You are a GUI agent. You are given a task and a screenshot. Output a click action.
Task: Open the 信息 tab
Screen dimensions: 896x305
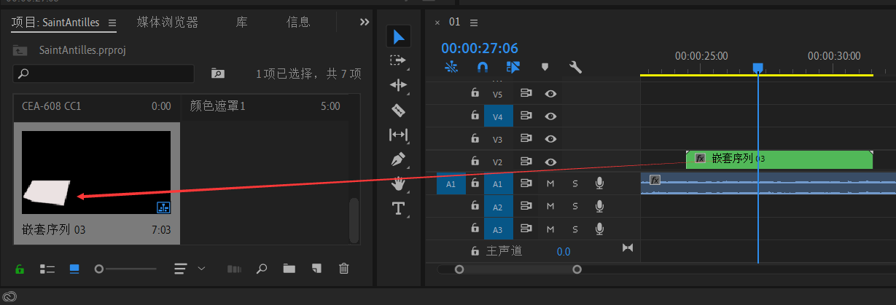(299, 23)
